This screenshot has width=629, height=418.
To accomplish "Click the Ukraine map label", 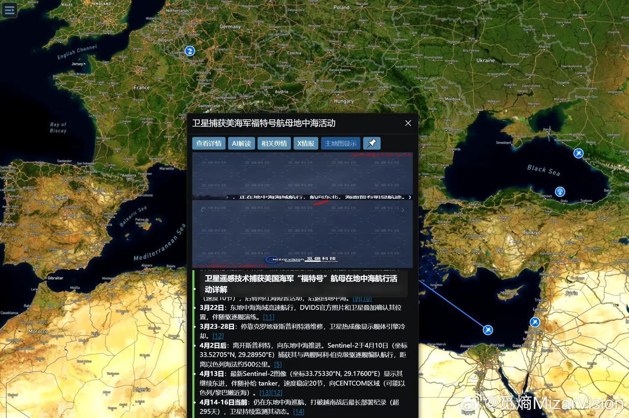I will (486, 60).
